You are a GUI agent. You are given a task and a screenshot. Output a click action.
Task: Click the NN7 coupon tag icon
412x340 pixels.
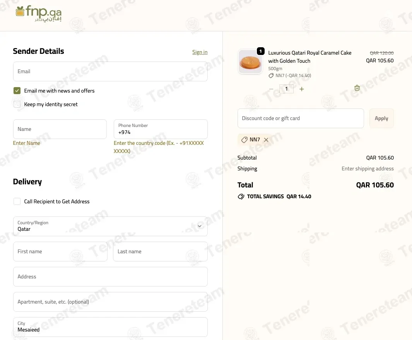(x=244, y=140)
